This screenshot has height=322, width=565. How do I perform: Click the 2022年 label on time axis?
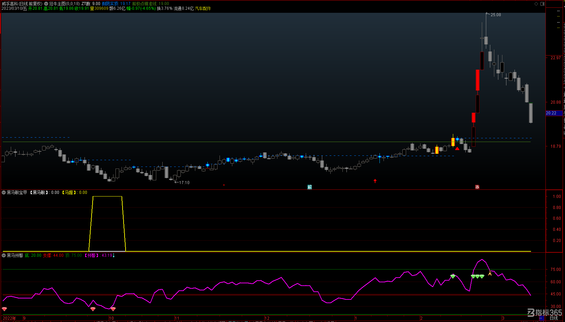tap(9, 318)
